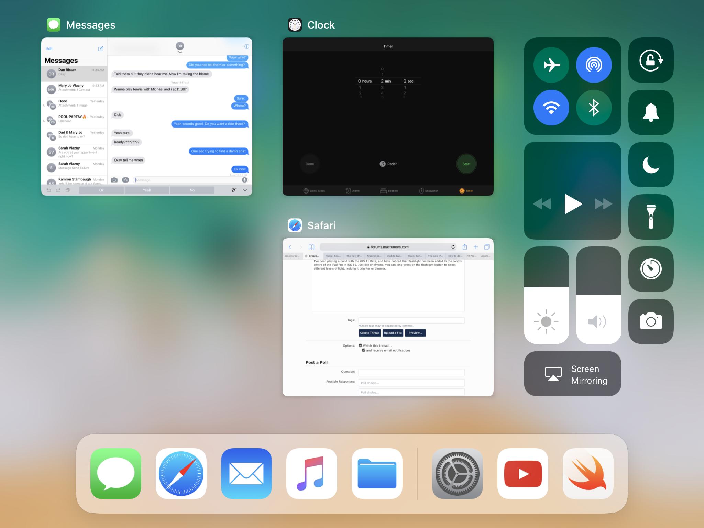This screenshot has width=704, height=528.
Task: Open the Files app in the dock
Action: tap(377, 473)
